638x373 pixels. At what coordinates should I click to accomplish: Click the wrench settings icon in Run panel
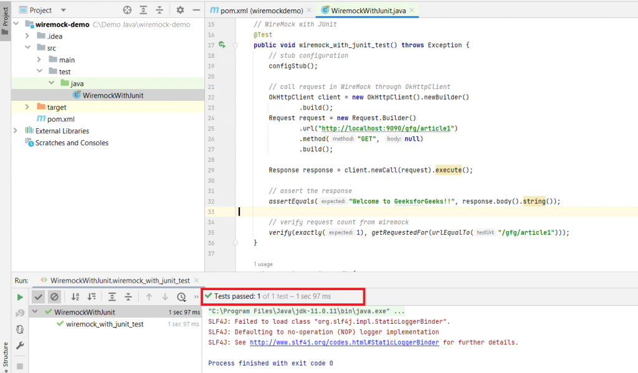point(20,346)
